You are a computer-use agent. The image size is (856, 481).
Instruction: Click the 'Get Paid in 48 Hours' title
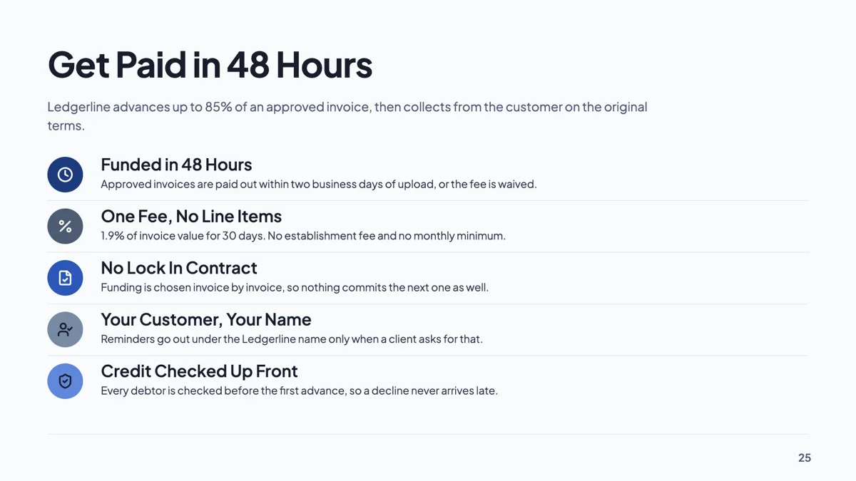pos(210,65)
